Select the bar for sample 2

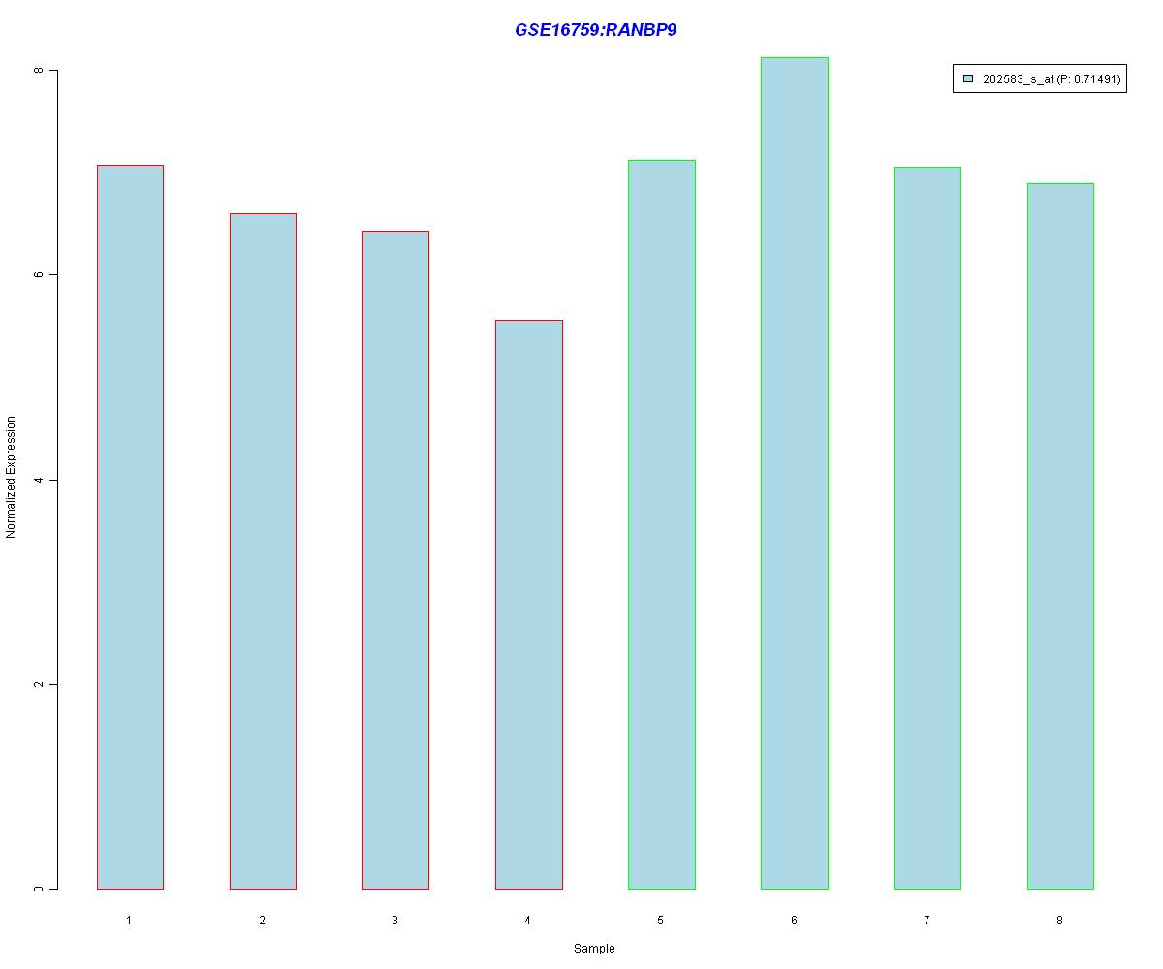tap(263, 551)
